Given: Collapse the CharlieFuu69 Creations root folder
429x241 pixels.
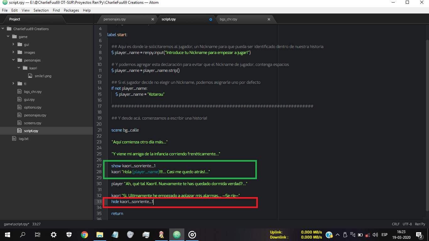Looking at the screenshot, I should click(3, 29).
